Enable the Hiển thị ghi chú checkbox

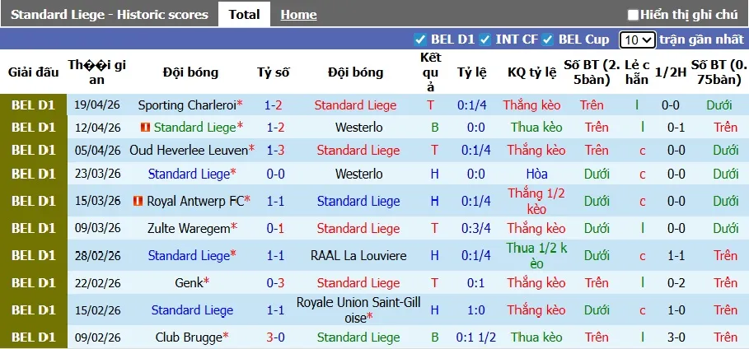pos(633,15)
